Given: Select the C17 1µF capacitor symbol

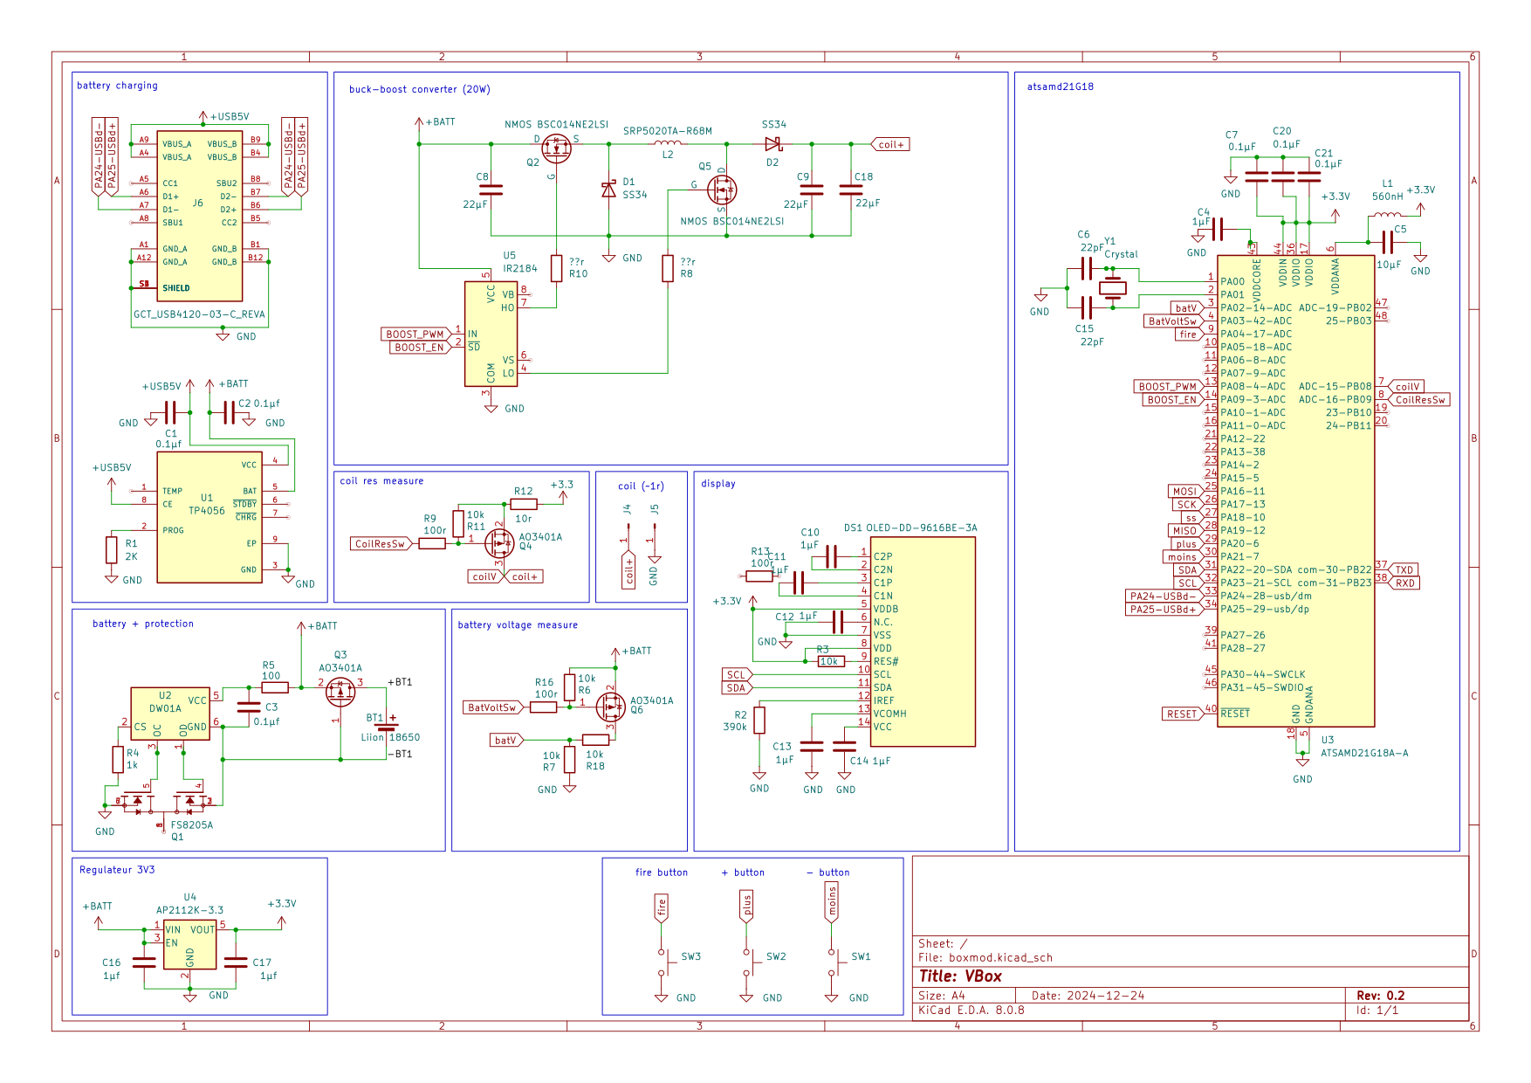Looking at the screenshot, I should coord(236,962).
